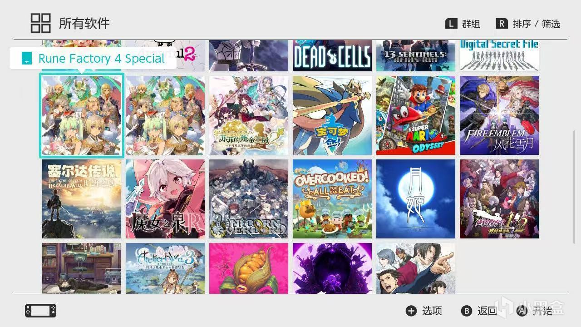This screenshot has height=327, width=581.
Task: Open the Dead Cells game tile
Action: pos(332,55)
